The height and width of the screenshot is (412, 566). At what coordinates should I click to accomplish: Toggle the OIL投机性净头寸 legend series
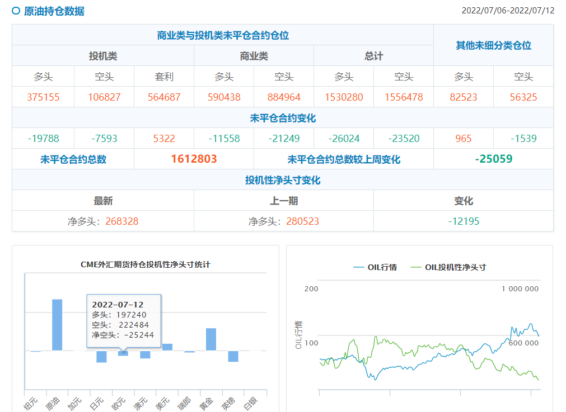pyautogui.click(x=448, y=267)
